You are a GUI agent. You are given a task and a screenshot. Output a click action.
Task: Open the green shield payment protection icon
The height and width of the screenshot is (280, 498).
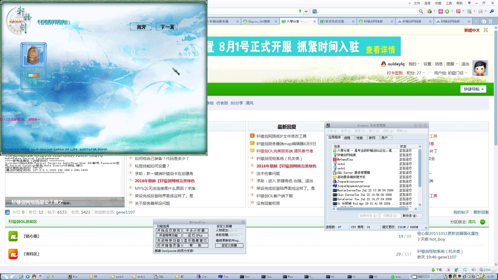447,11
